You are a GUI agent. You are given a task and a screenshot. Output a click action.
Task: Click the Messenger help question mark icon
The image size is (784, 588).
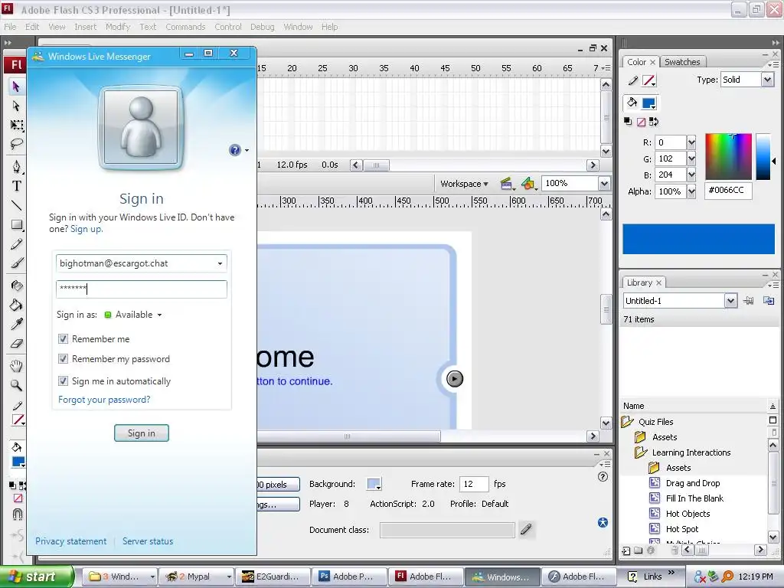235,150
